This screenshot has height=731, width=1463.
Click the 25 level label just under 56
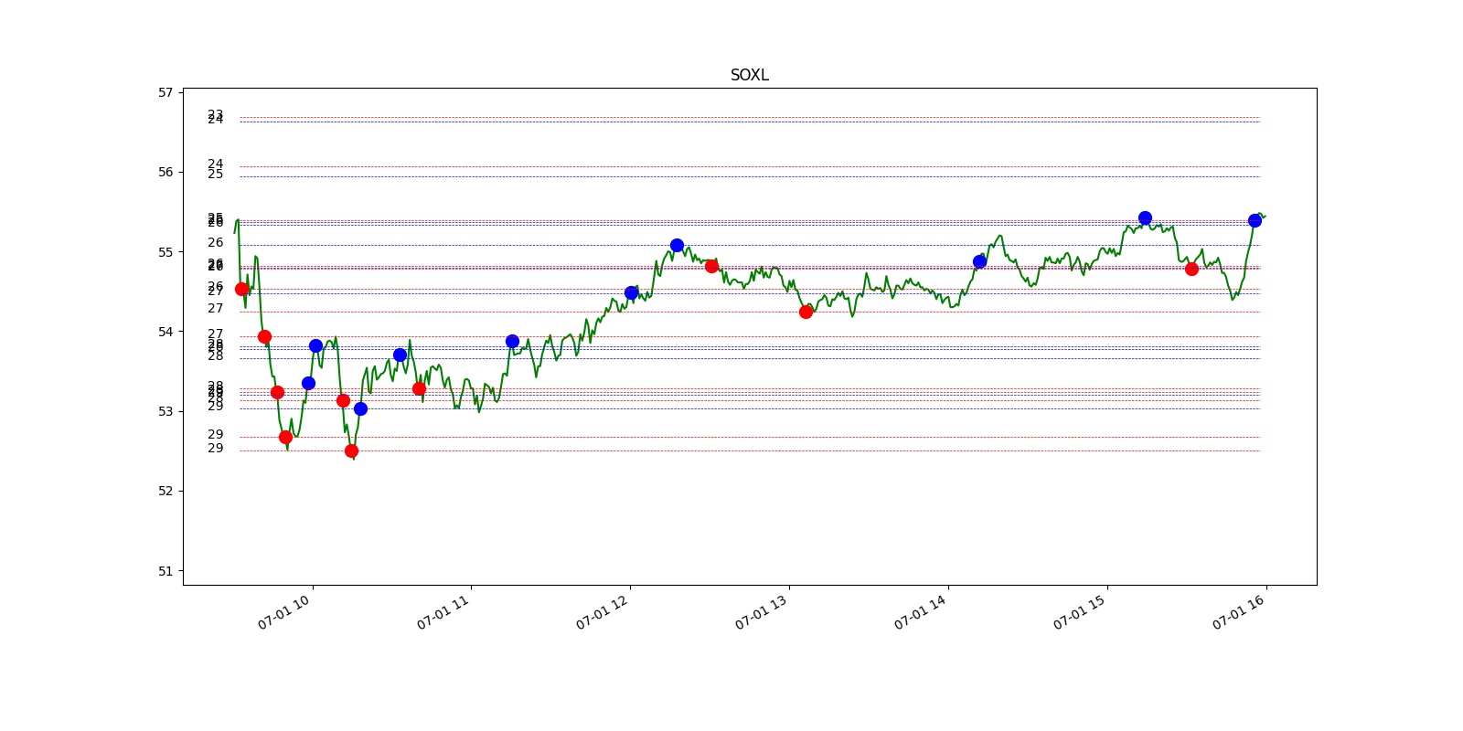click(x=215, y=174)
